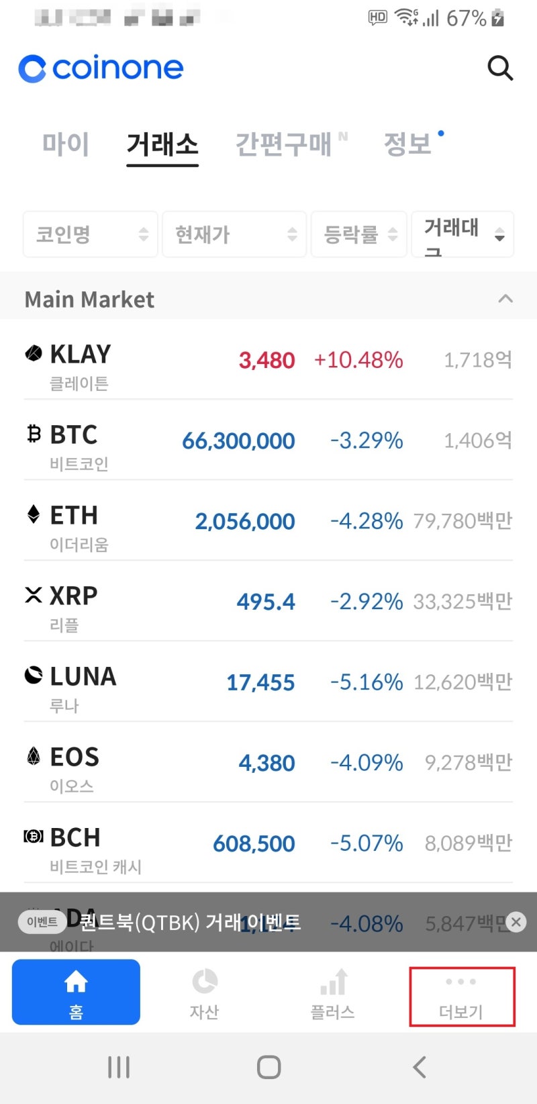Tap the ETH ethereum icon
This screenshot has height=1104, width=537.
(34, 514)
